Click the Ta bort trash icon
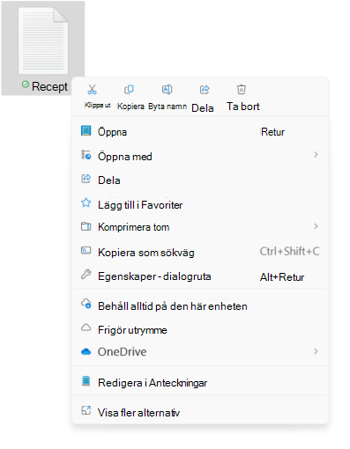The width and height of the screenshot is (350, 449). point(242,89)
